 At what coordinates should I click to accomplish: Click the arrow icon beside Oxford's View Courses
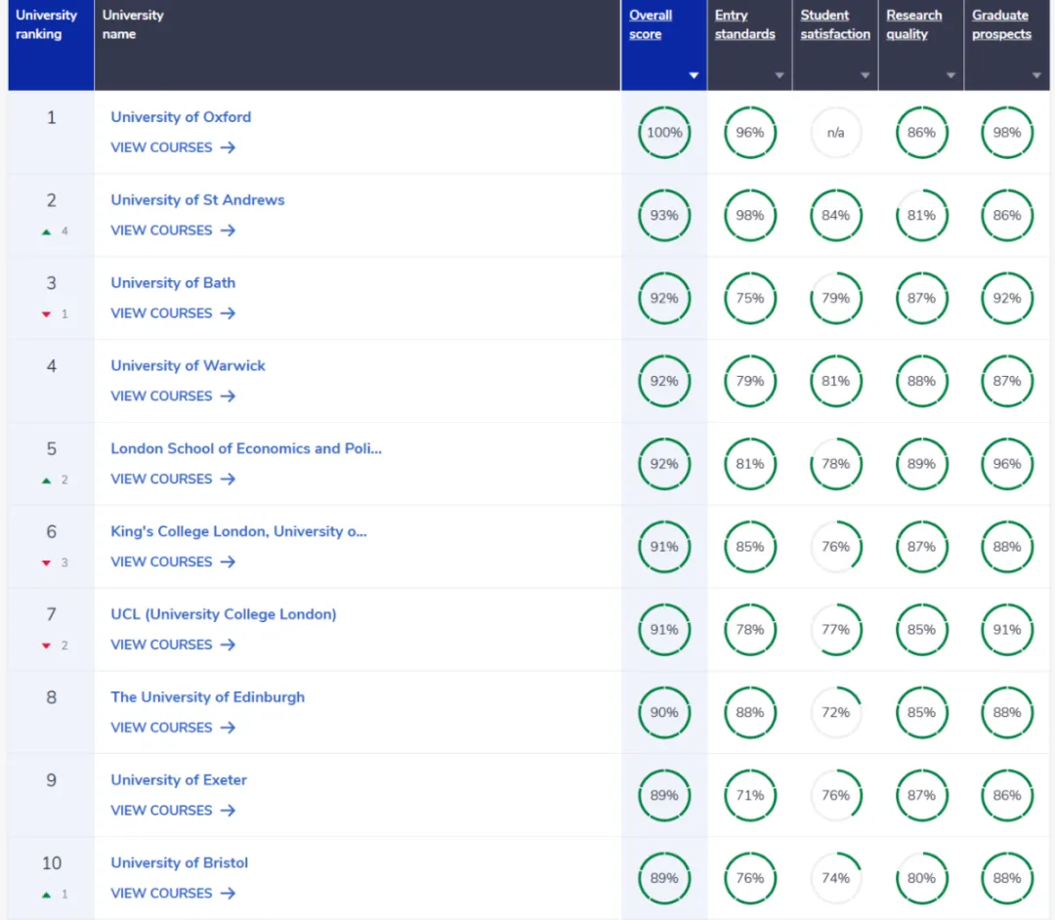(x=228, y=147)
